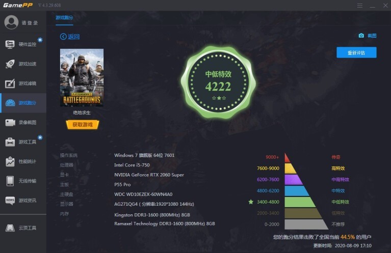391x253 pixels.
Task: Click the Battlegrounds game cover thumbnail
Action: pos(82,77)
